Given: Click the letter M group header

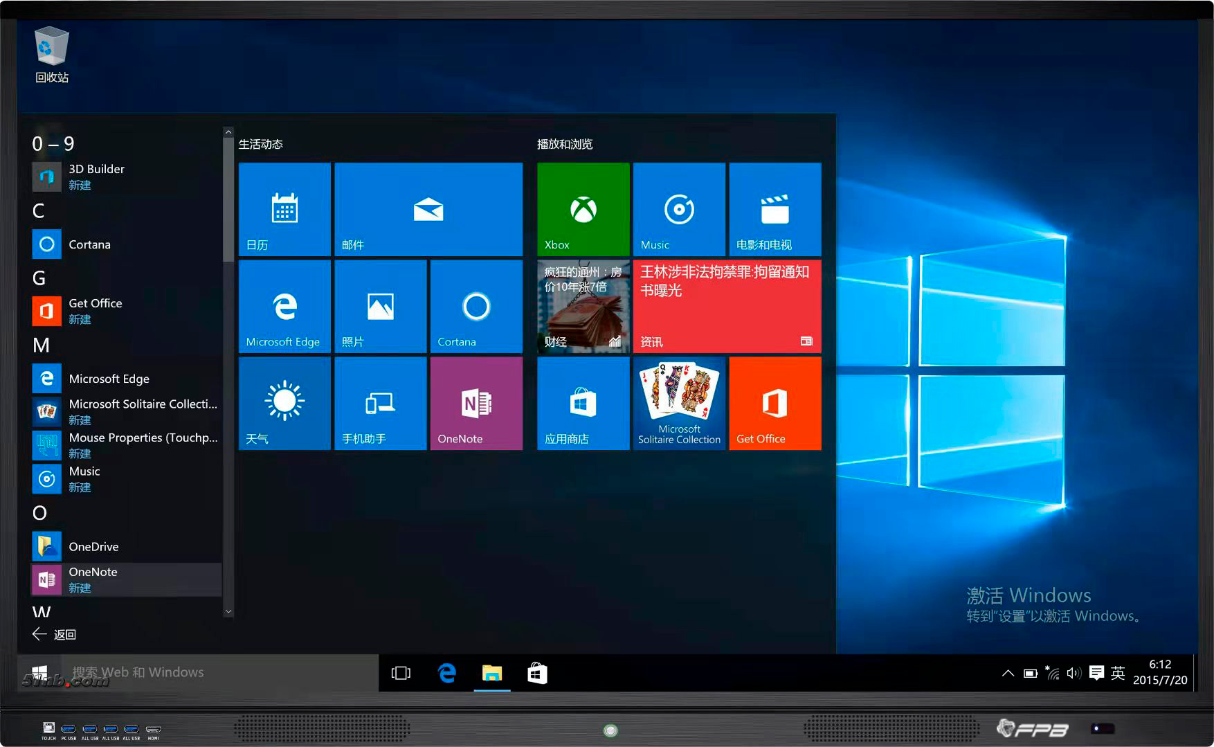Looking at the screenshot, I should coord(41,345).
